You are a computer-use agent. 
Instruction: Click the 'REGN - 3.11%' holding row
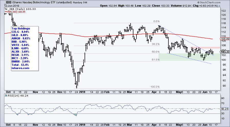point(20,55)
